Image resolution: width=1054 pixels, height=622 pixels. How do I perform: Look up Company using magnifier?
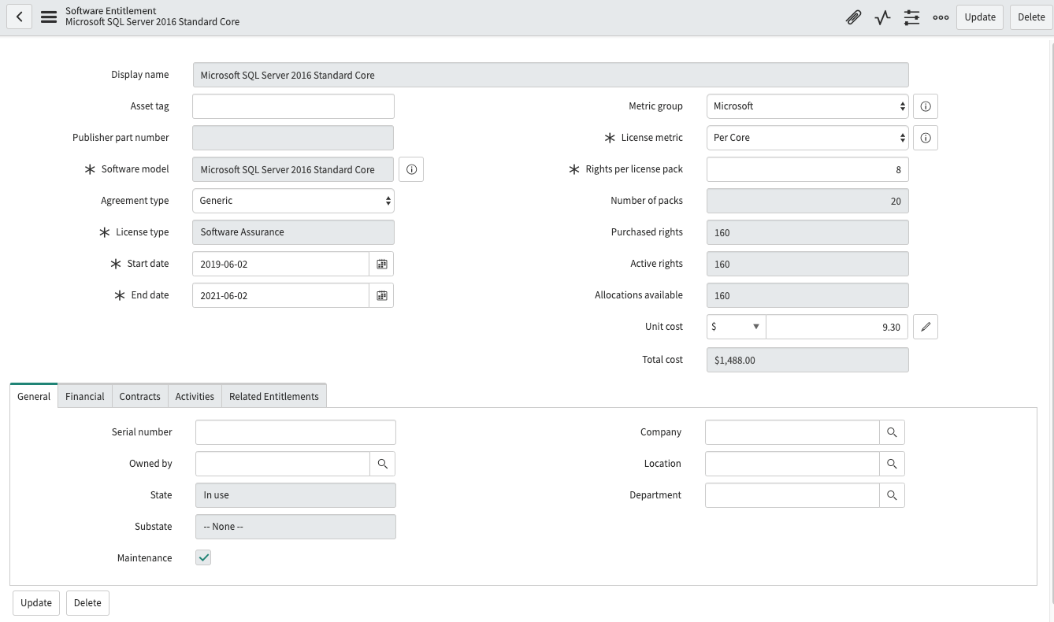click(892, 432)
